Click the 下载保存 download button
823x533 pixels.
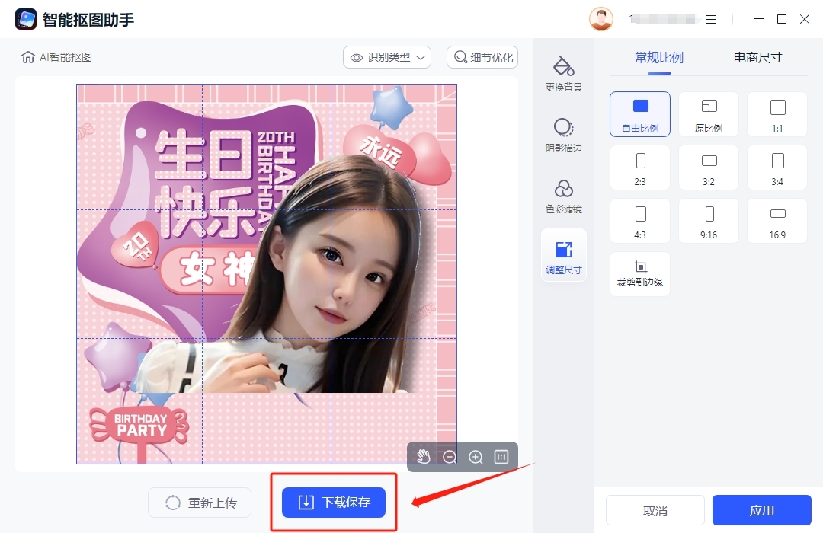[334, 503]
